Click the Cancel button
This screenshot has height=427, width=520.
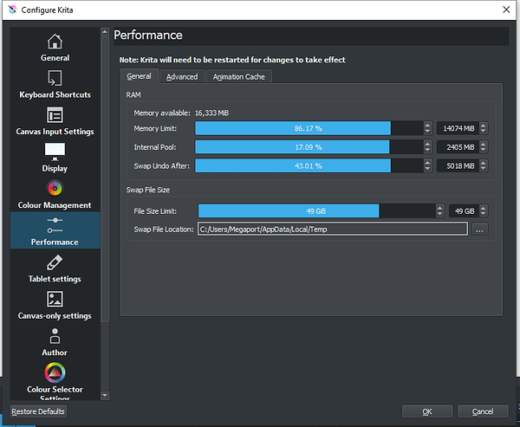click(x=483, y=411)
